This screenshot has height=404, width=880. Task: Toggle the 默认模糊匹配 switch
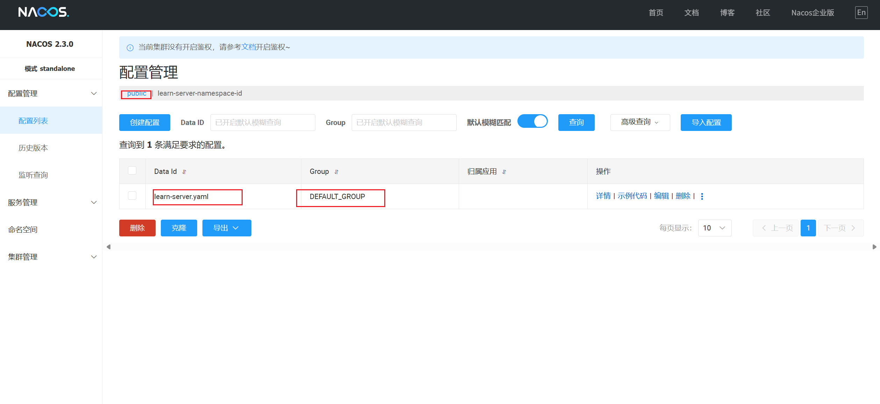coord(532,122)
